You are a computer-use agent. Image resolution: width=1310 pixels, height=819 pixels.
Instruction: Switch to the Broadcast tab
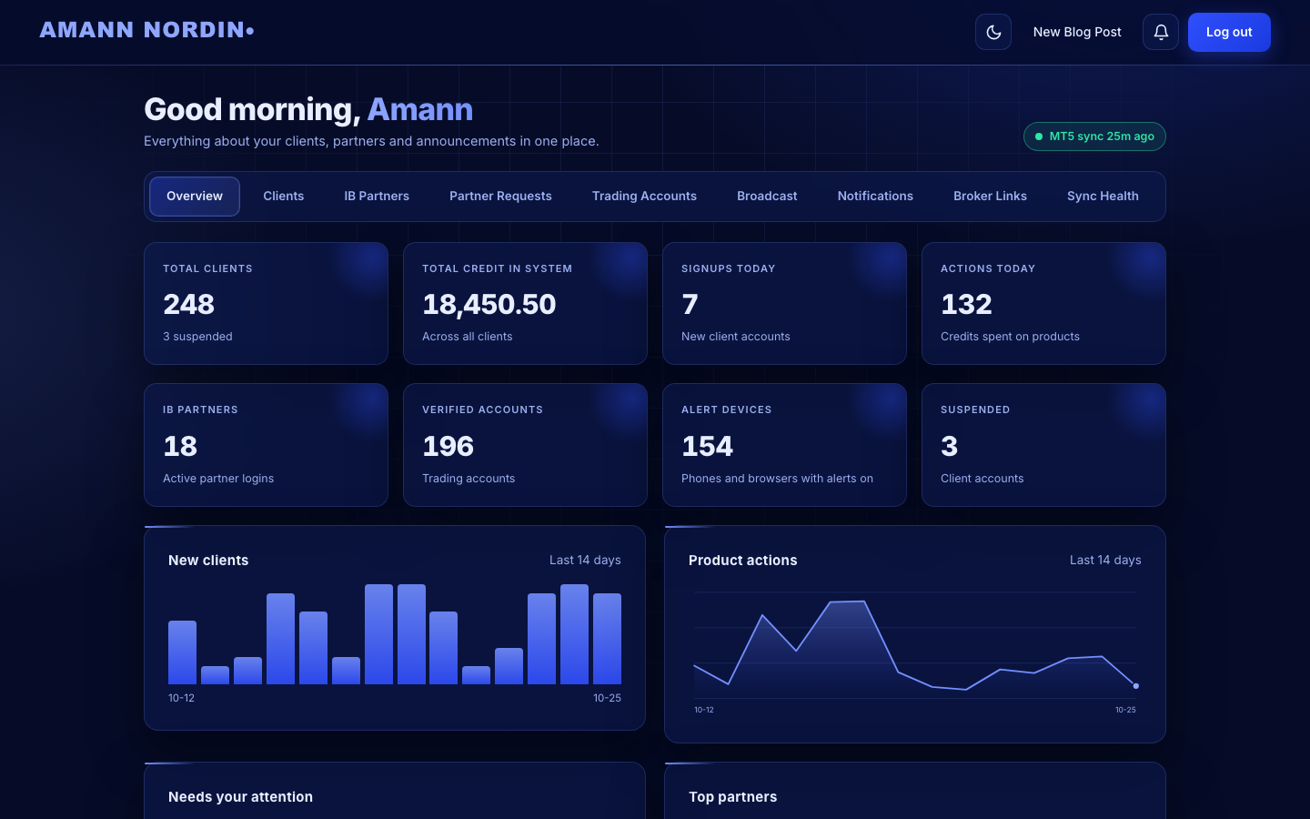tap(767, 197)
